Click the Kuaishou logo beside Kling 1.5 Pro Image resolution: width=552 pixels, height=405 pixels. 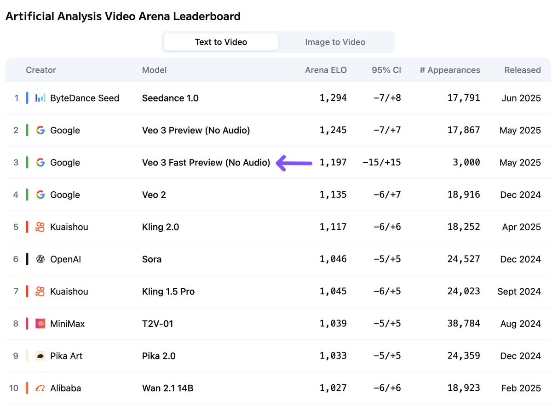point(40,291)
